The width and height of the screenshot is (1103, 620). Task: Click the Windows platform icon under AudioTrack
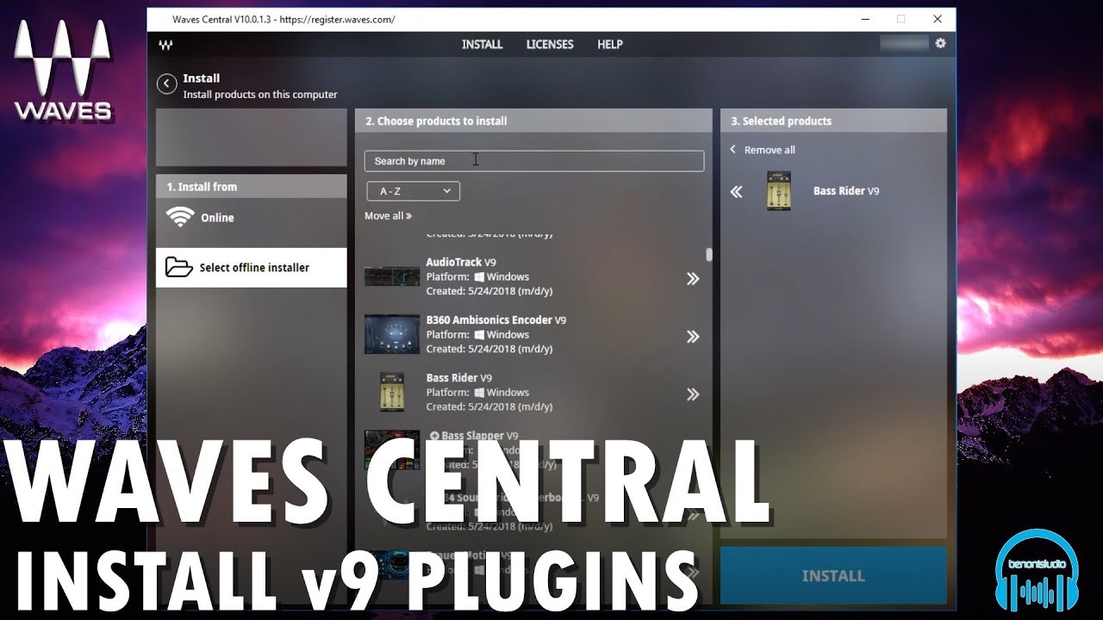click(x=479, y=277)
